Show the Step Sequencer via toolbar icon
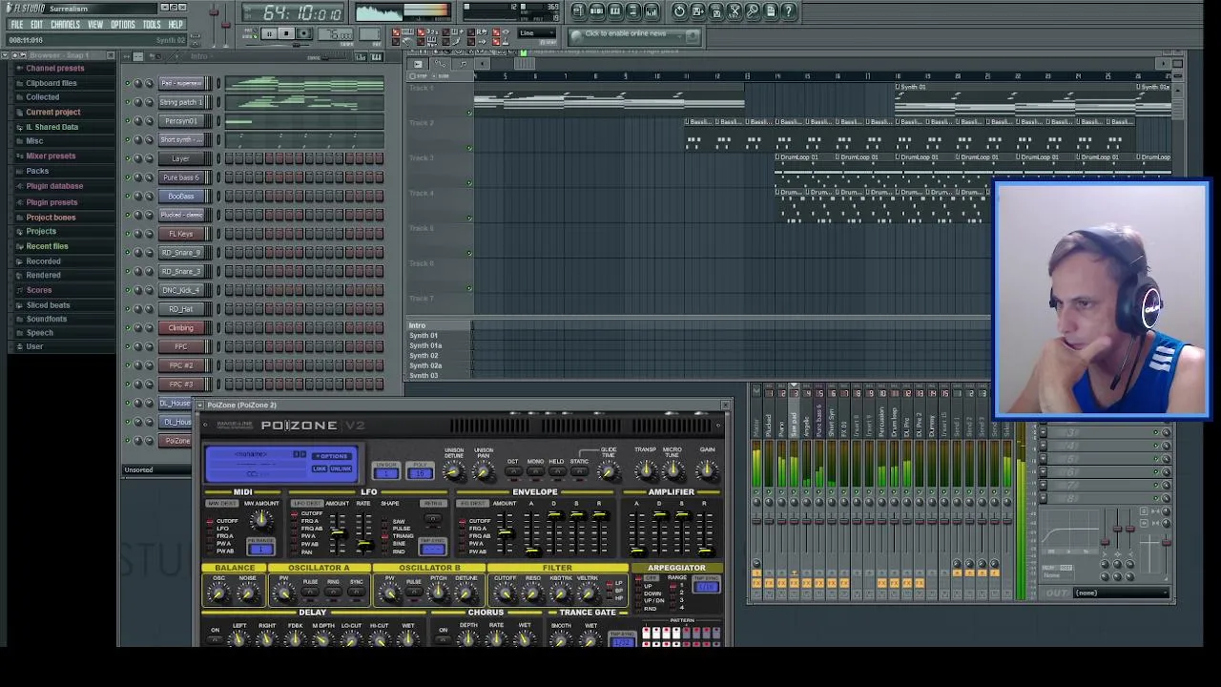 597,11
